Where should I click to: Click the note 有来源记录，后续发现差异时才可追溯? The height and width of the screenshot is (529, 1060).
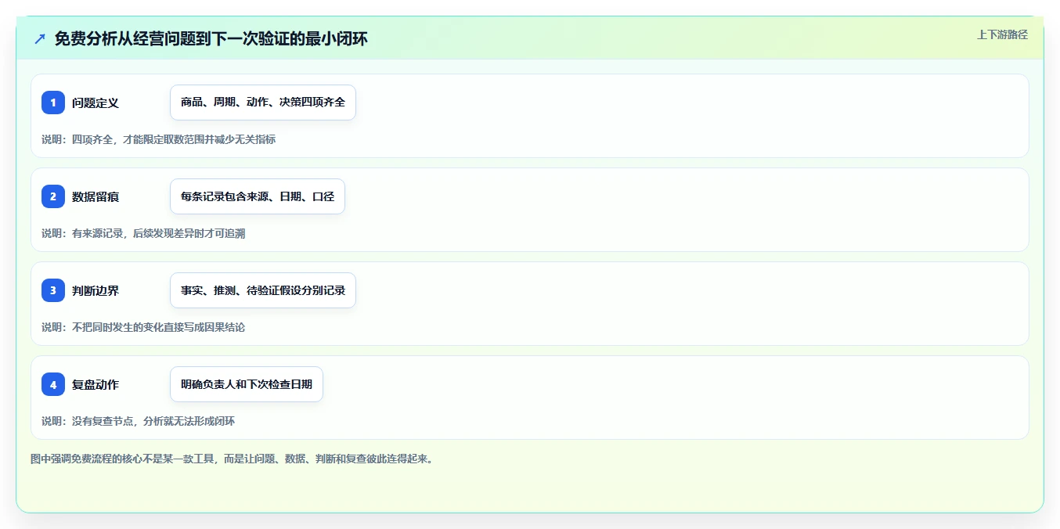[143, 233]
